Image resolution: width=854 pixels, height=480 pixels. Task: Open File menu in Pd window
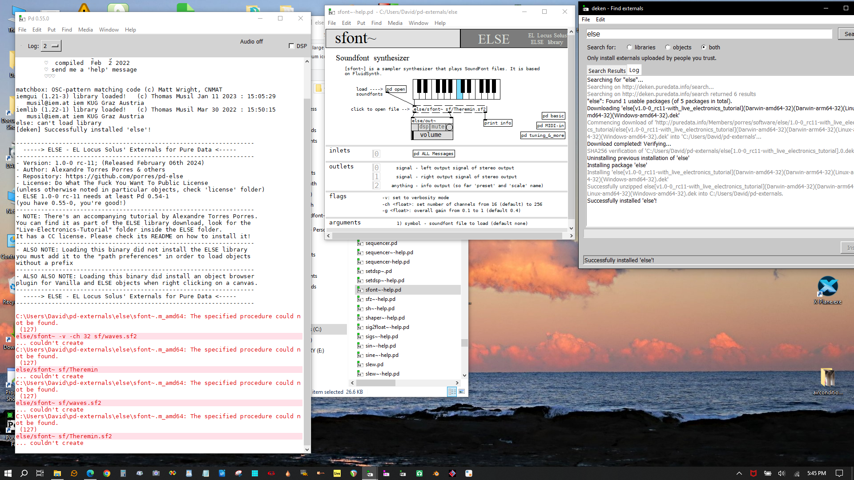22,30
